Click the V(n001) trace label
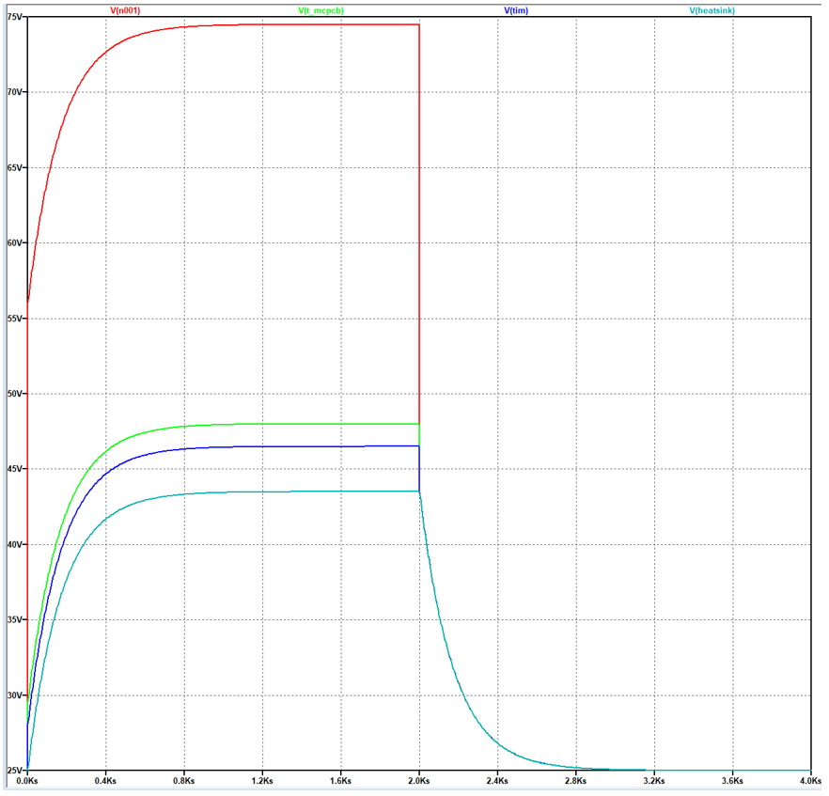 click(125, 10)
